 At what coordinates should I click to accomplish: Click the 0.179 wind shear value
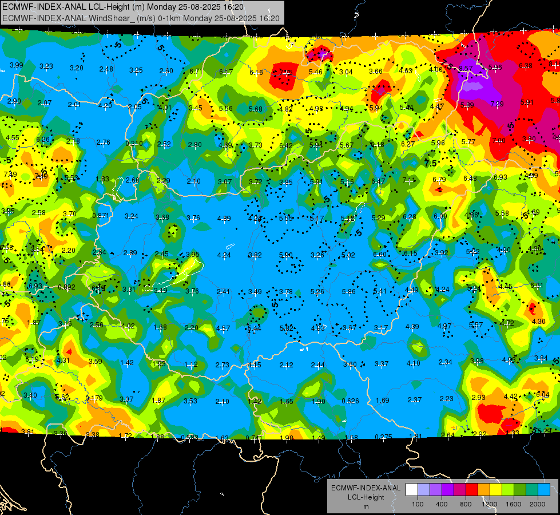coord(94,398)
